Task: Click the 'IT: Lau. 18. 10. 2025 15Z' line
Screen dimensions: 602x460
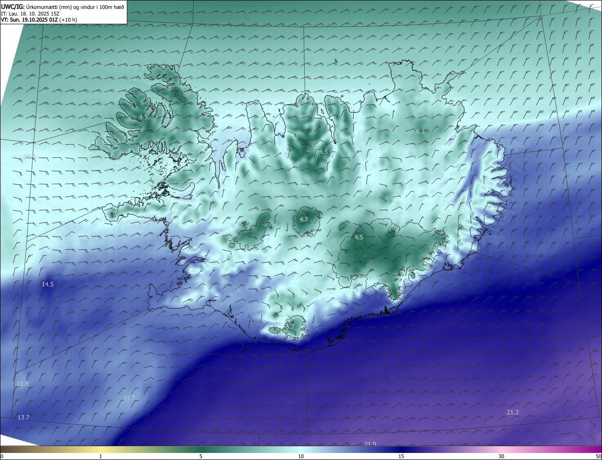Action: pos(30,13)
